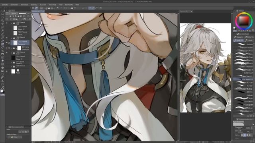The height and width of the screenshot is (143, 255).
Task: Toggle snap to special ruler
Action: [93, 8]
